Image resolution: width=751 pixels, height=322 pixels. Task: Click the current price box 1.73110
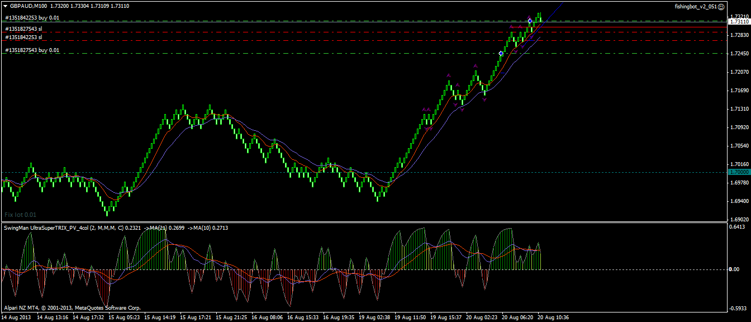(x=739, y=21)
